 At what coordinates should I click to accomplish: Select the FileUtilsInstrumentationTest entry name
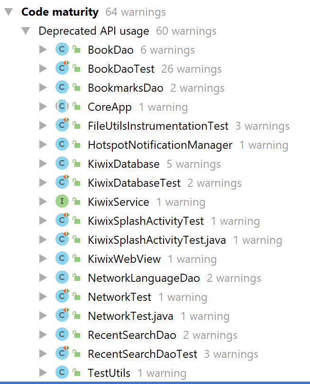[x=158, y=126]
